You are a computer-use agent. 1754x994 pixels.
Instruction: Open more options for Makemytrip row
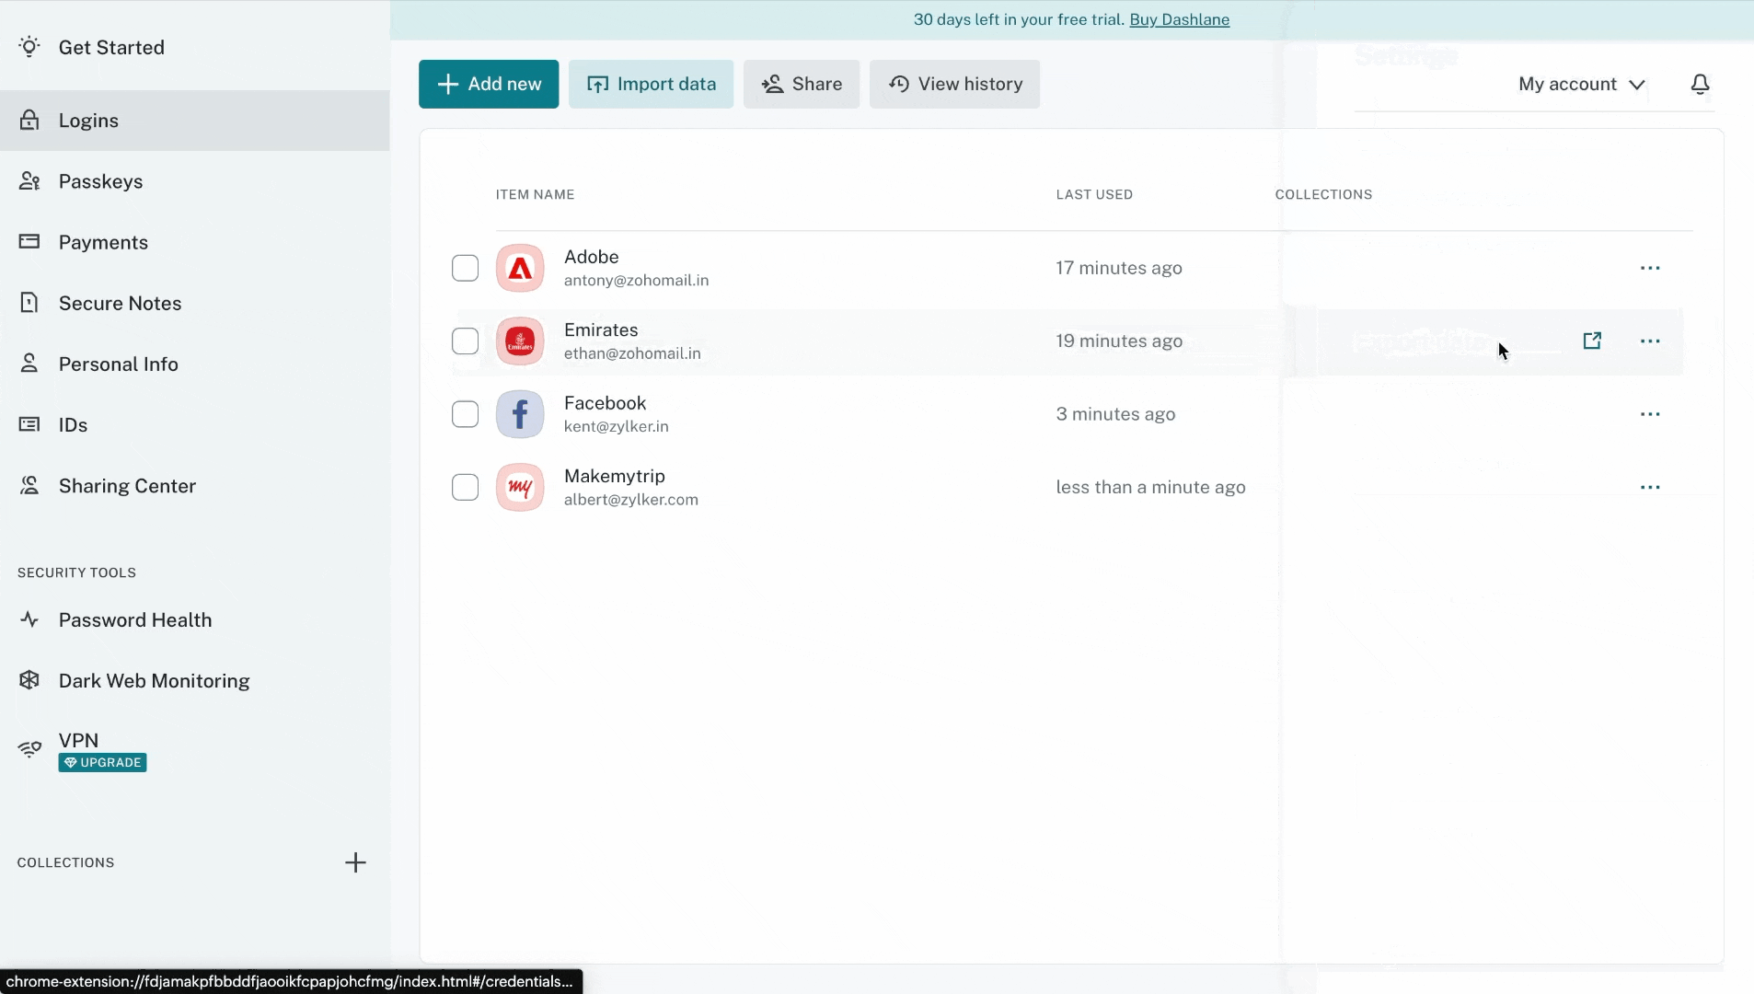pyautogui.click(x=1650, y=487)
